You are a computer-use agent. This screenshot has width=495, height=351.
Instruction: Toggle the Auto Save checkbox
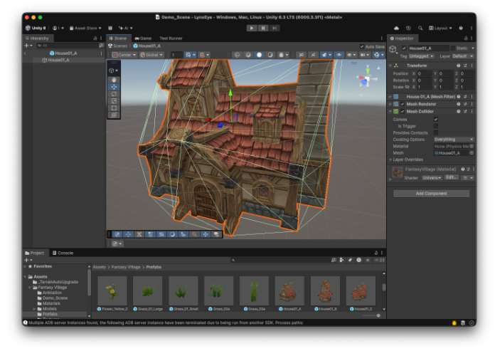[x=362, y=46]
